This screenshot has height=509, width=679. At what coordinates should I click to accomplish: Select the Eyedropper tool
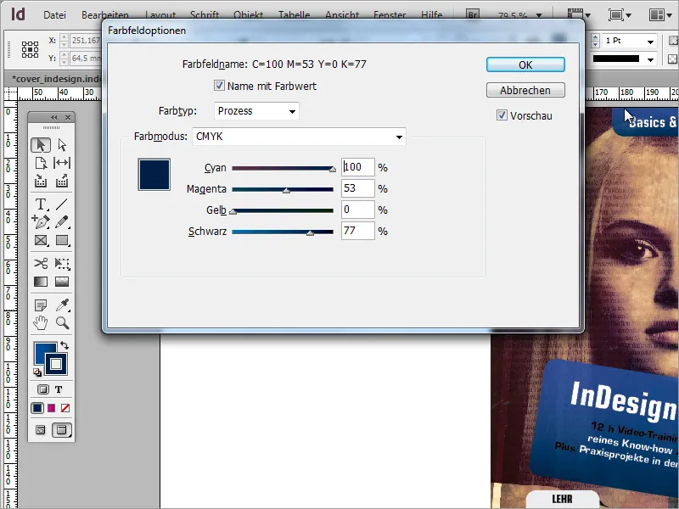coord(62,305)
